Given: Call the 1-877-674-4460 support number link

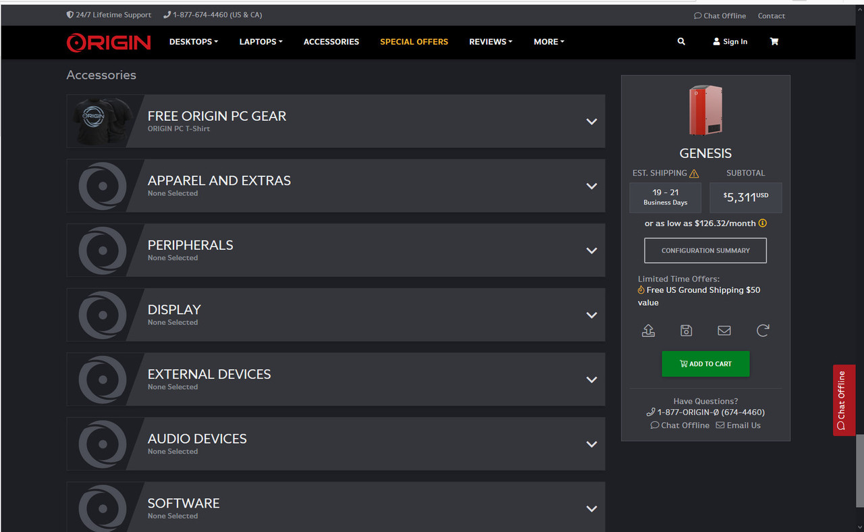Looking at the screenshot, I should pos(213,15).
